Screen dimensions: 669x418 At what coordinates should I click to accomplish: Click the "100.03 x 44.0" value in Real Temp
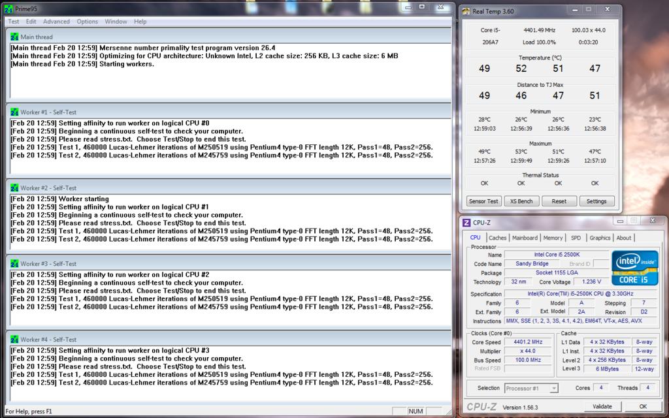[x=589, y=30]
